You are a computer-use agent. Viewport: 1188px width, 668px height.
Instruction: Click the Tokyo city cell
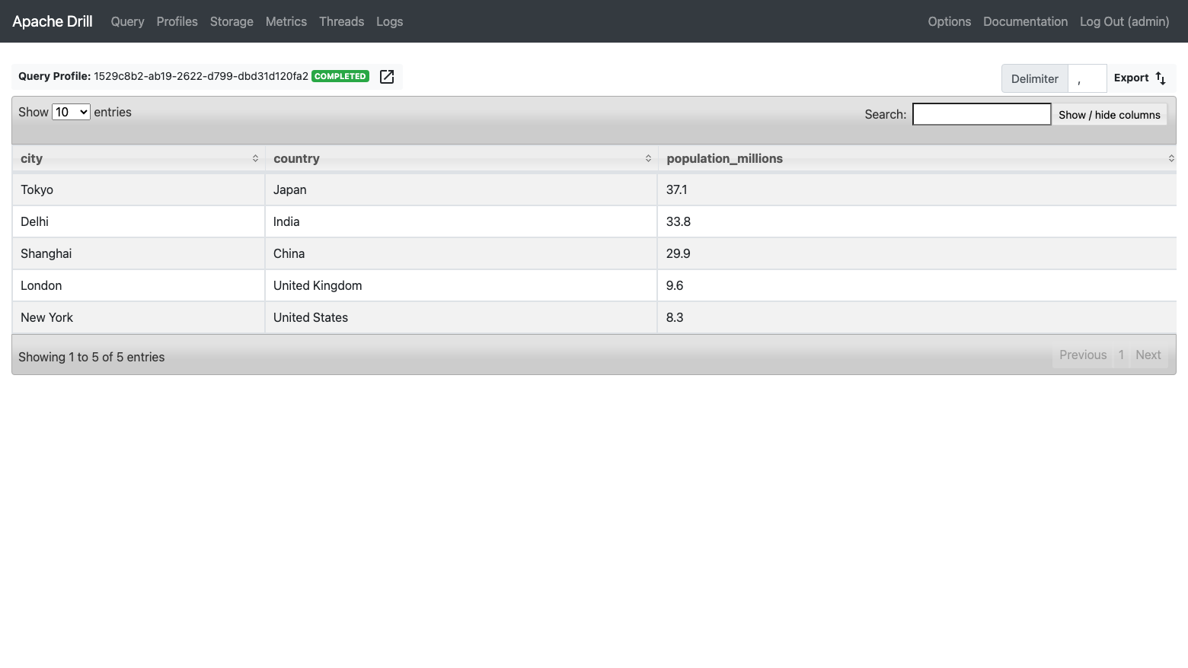[139, 189]
